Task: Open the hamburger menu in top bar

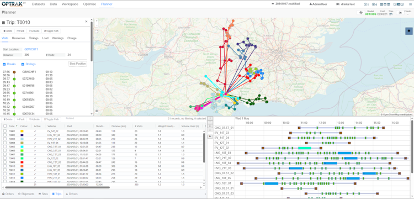Action: [410, 4]
